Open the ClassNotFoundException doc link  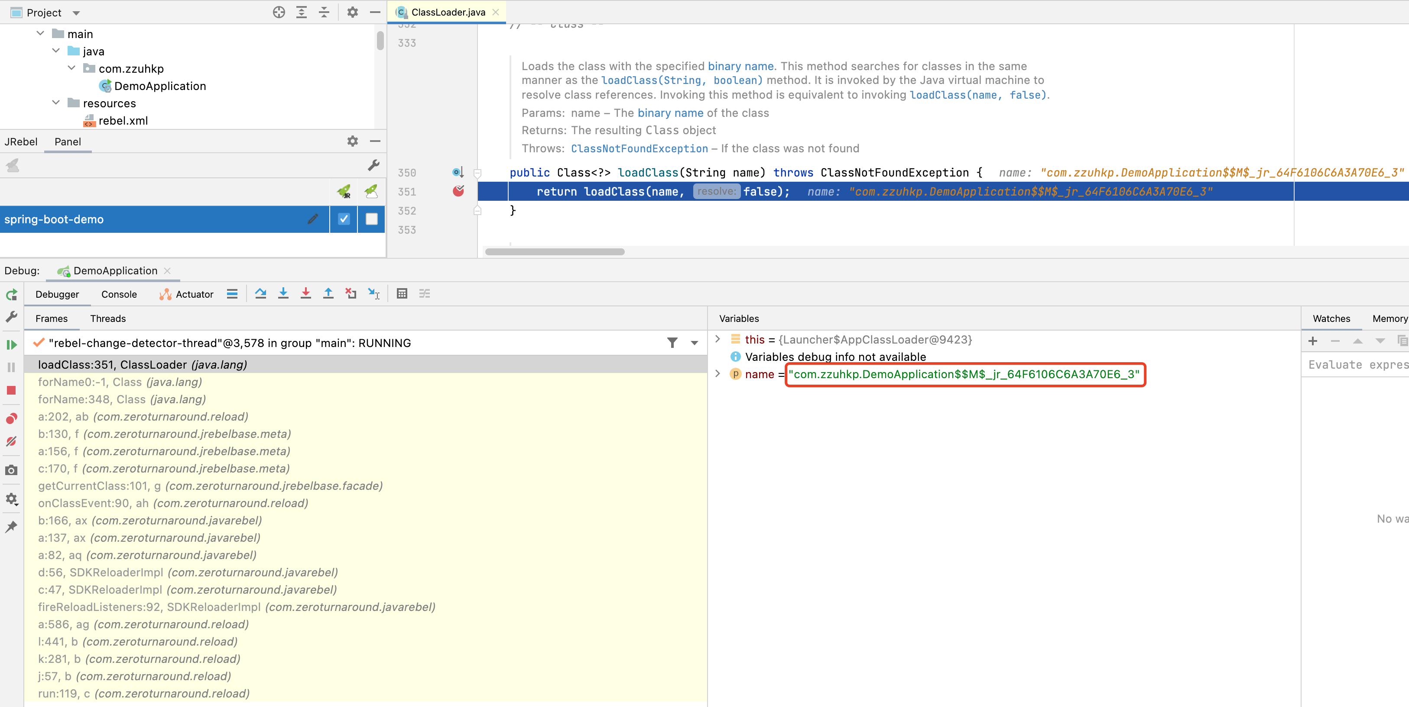639,148
